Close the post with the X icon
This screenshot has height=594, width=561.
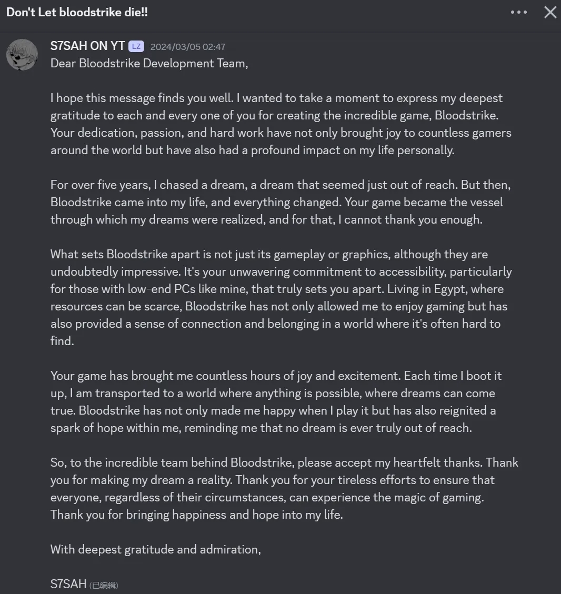(x=550, y=13)
